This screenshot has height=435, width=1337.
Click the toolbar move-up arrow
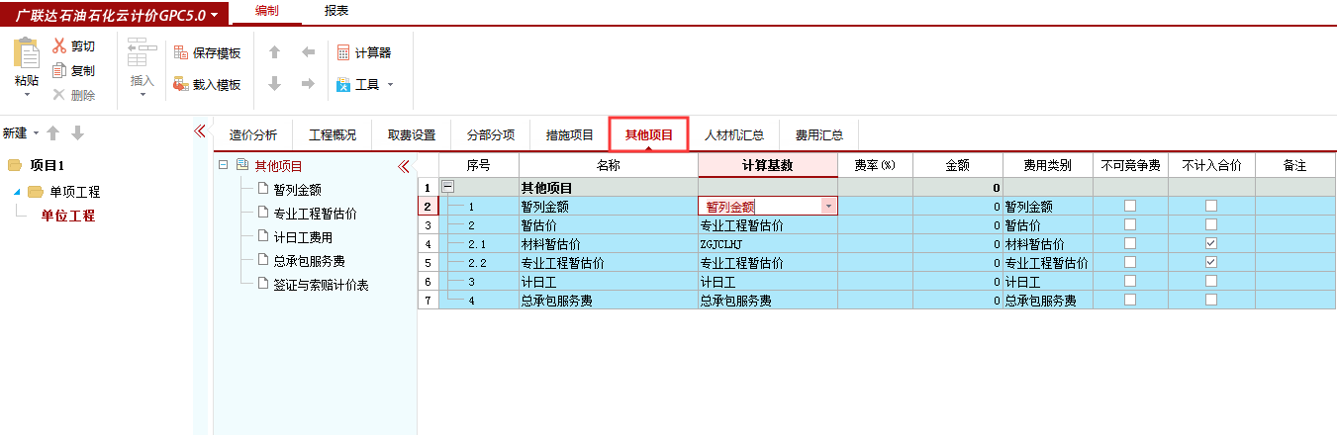coord(275,52)
